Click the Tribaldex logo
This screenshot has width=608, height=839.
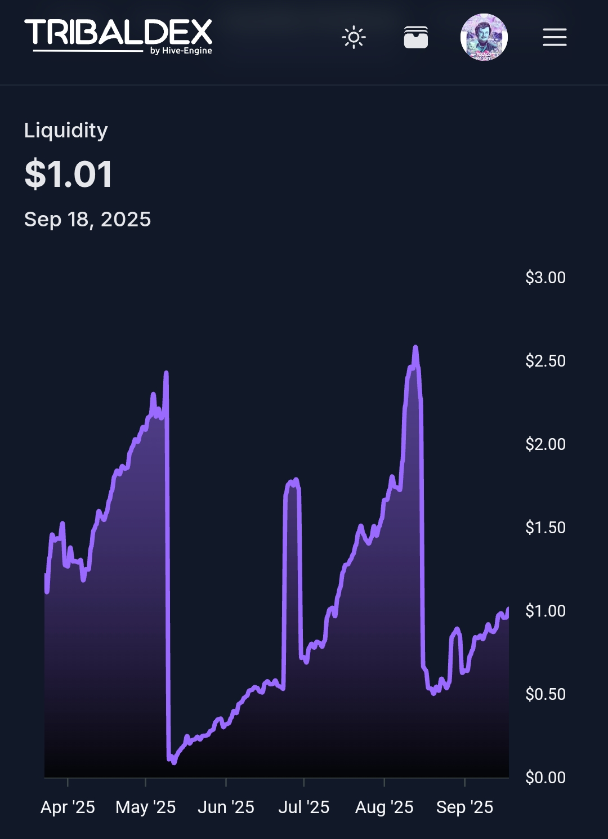coord(118,33)
